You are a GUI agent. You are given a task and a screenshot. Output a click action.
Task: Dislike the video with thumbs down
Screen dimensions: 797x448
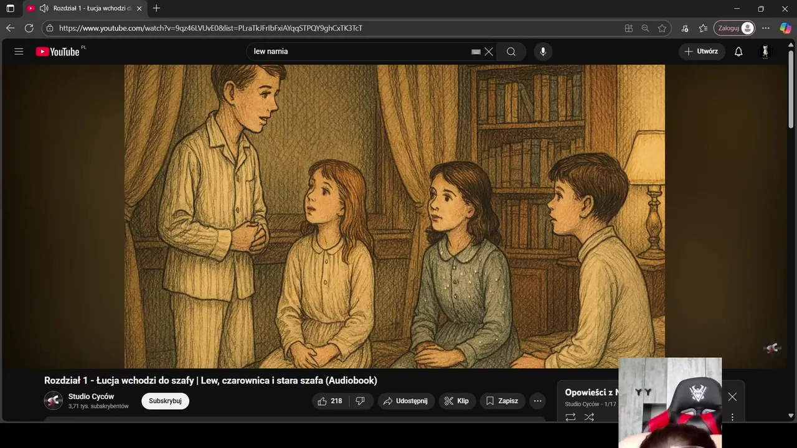[361, 401]
